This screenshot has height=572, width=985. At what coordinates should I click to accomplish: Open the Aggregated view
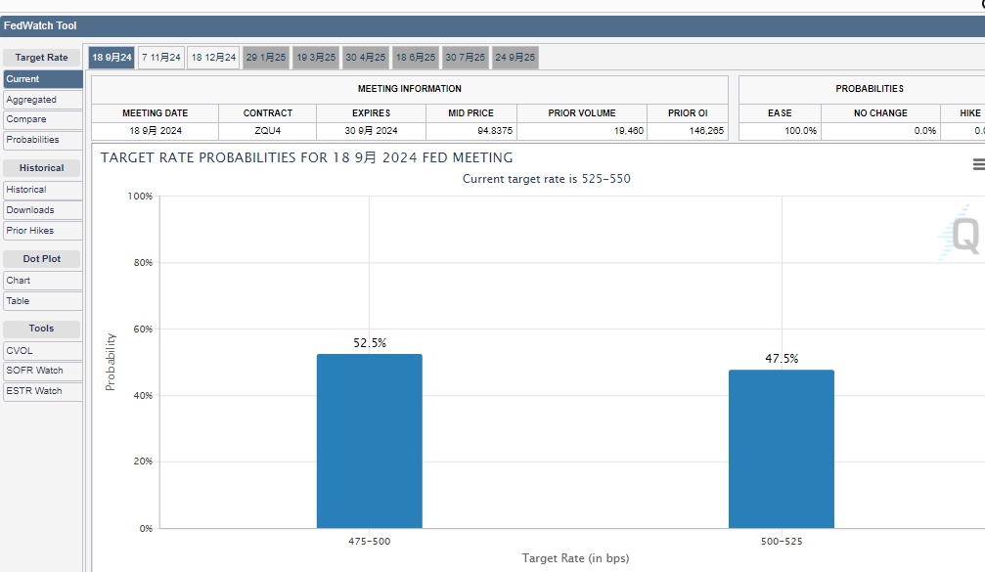click(42, 100)
